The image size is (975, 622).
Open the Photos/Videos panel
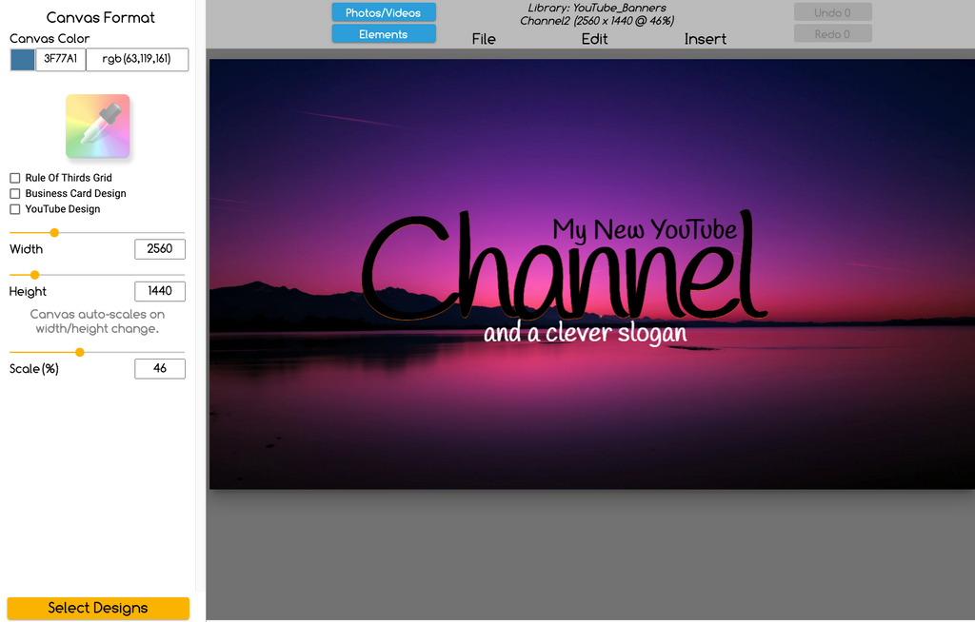384,12
